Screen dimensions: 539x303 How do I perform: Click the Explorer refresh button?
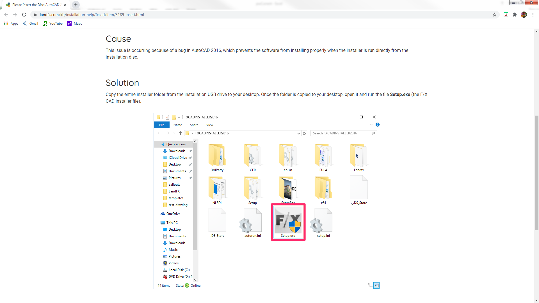point(304,133)
